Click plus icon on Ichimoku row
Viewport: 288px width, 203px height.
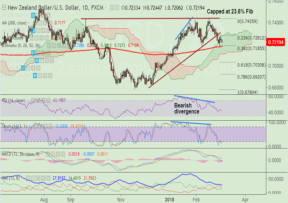(64, 45)
